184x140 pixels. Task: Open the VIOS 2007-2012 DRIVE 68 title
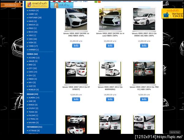click(x=144, y=35)
